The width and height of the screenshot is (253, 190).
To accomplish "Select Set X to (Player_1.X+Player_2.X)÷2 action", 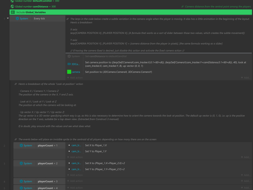I will pyautogui.click(x=159, y=163).
